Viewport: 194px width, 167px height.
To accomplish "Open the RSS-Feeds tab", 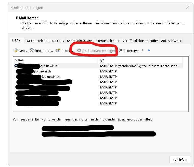I will 56,41.
